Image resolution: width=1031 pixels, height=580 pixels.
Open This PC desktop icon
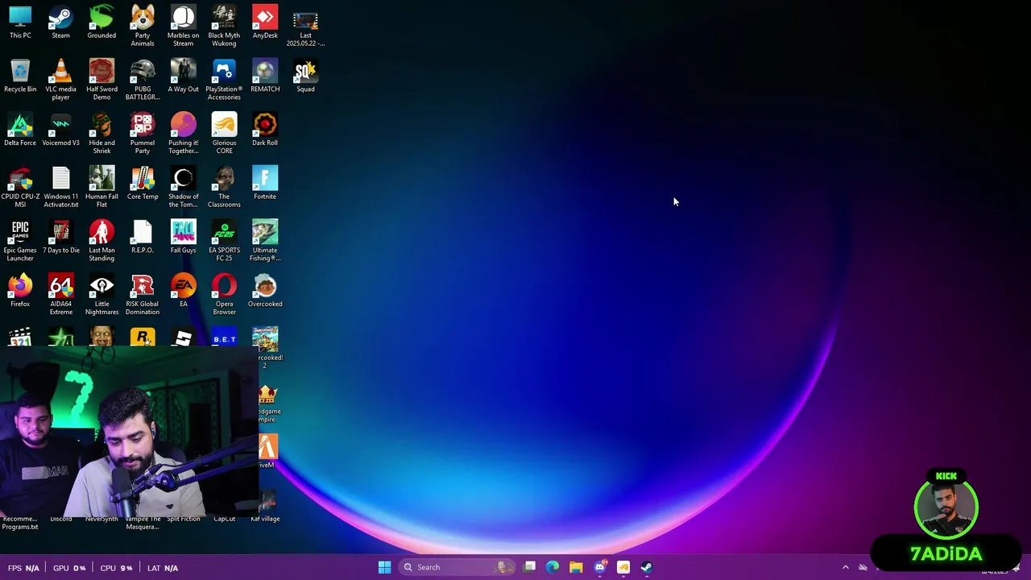[20, 22]
